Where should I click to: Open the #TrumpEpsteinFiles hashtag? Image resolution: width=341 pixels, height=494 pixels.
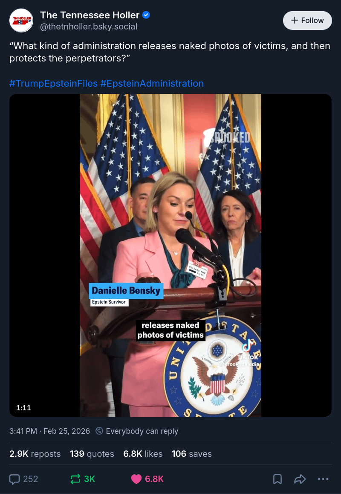[53, 84]
